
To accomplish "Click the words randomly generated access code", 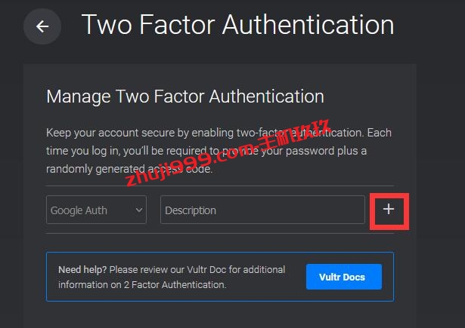I will tap(129, 169).
